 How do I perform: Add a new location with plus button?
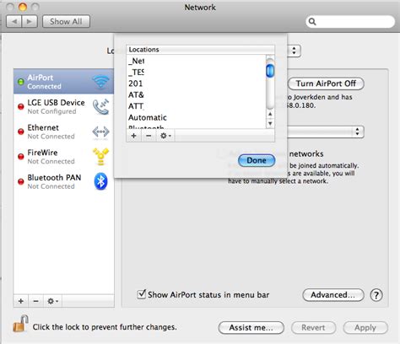tap(134, 136)
